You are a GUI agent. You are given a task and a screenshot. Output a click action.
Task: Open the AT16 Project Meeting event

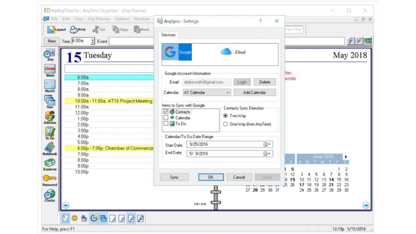click(109, 101)
